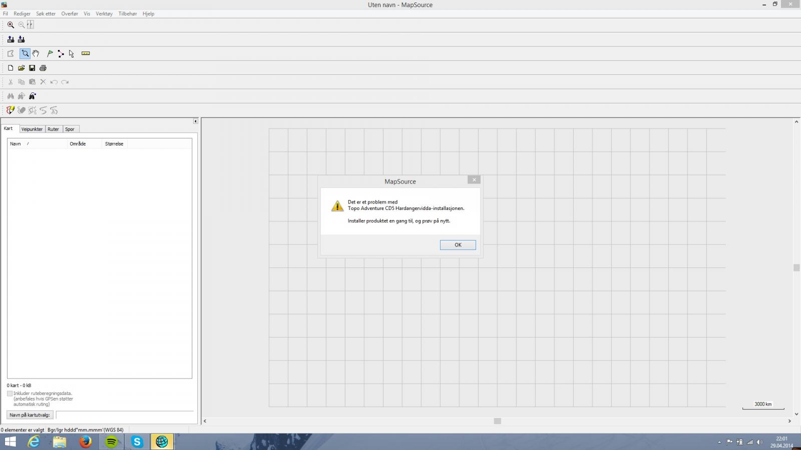The height and width of the screenshot is (450, 801).
Task: Open the Verktøy menu
Action: pyautogui.click(x=104, y=14)
